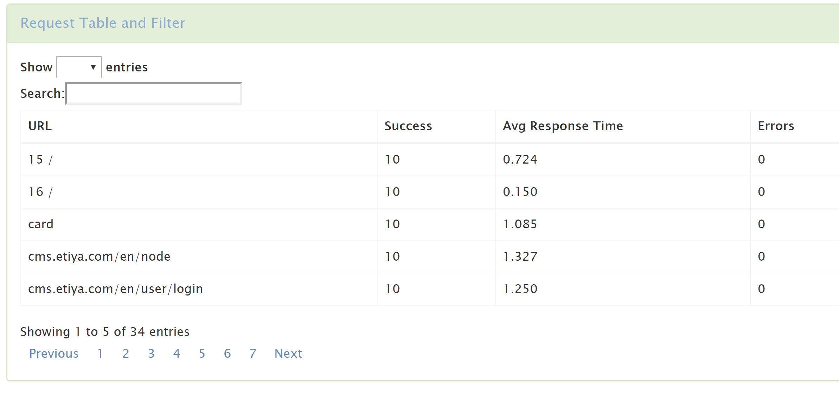Open page 5 of the table

(x=202, y=354)
